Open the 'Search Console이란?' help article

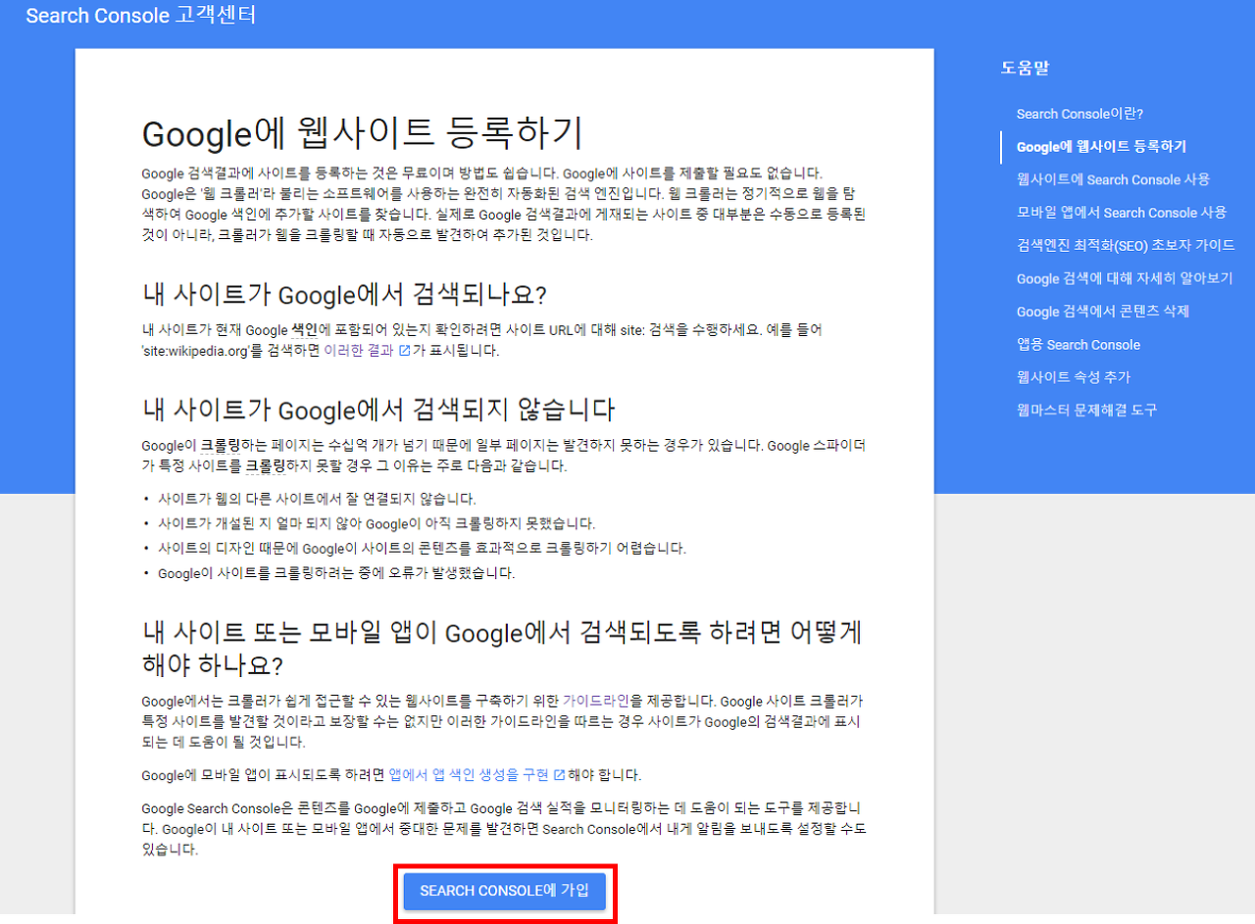1079,114
